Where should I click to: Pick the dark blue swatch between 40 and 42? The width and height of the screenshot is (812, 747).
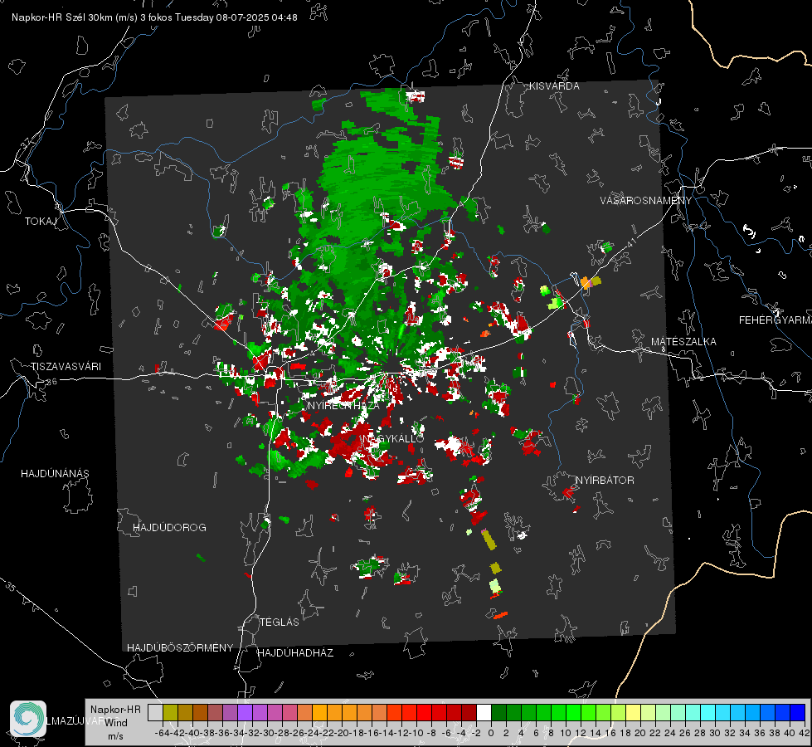click(x=797, y=712)
